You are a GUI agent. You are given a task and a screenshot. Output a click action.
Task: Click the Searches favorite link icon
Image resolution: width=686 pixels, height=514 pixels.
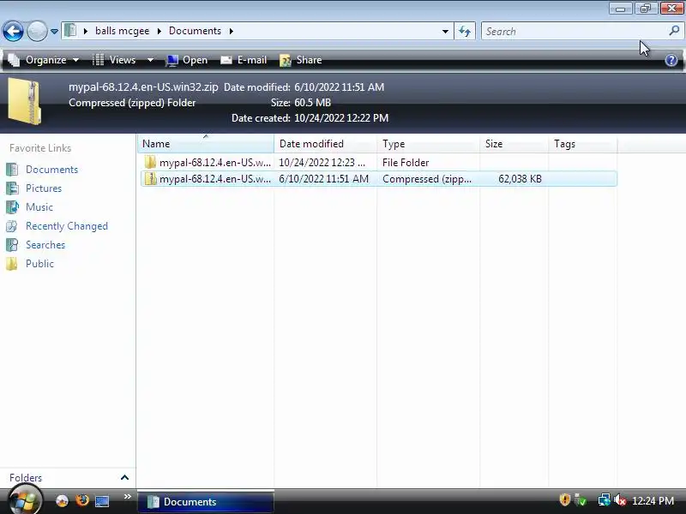(12, 245)
